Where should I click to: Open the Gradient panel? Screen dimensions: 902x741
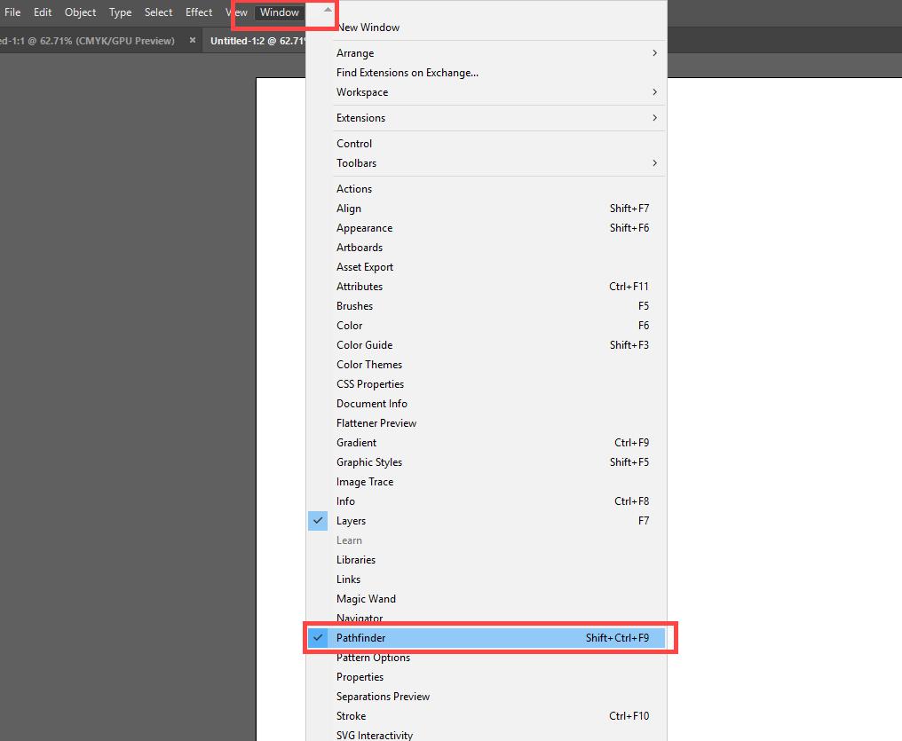[x=356, y=443]
